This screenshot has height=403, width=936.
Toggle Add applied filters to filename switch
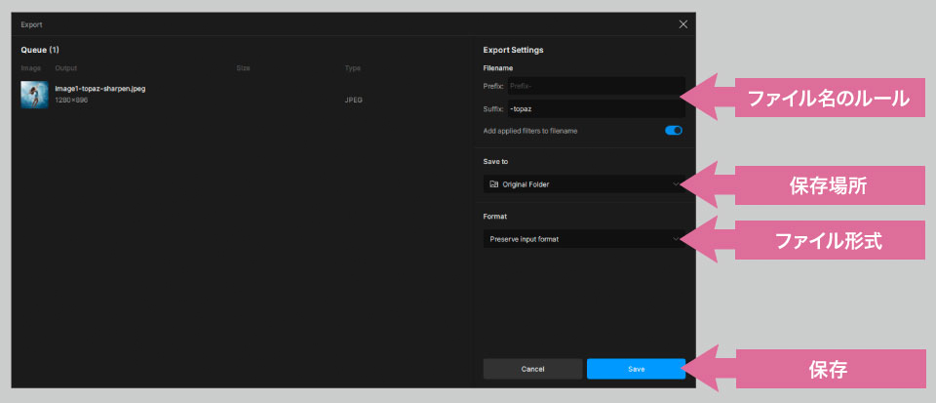(674, 130)
